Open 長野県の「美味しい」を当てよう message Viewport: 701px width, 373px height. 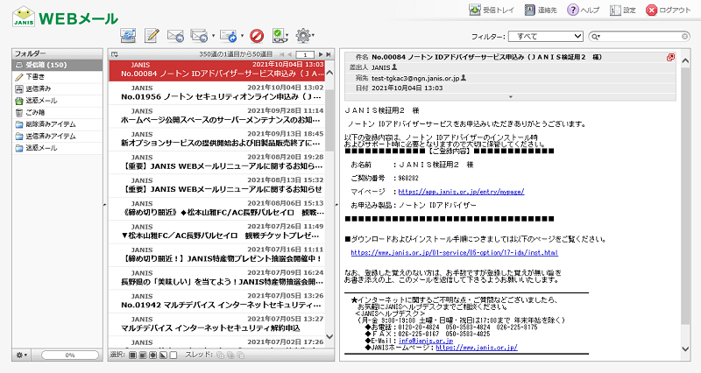216,278
